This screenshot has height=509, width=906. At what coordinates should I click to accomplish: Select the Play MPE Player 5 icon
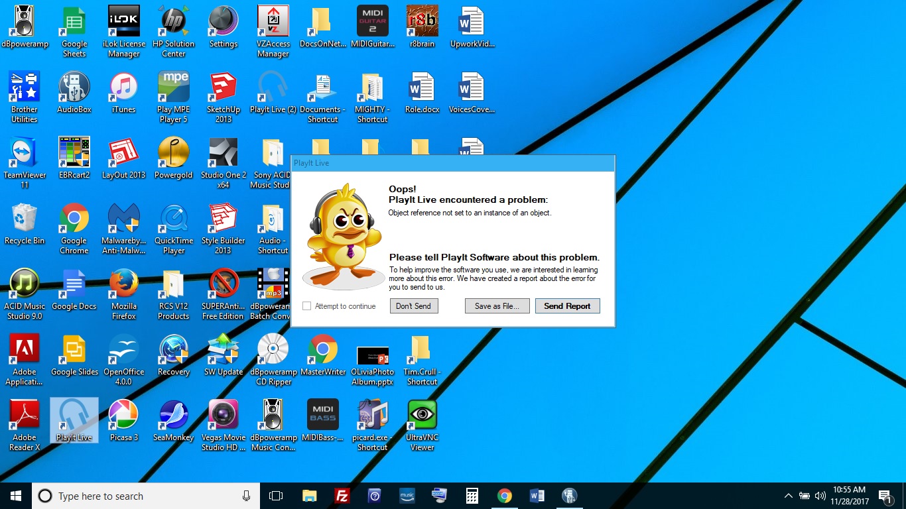pyautogui.click(x=174, y=97)
